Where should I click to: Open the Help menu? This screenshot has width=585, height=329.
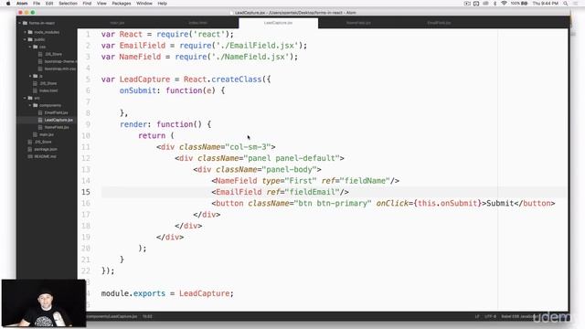coord(163,4)
